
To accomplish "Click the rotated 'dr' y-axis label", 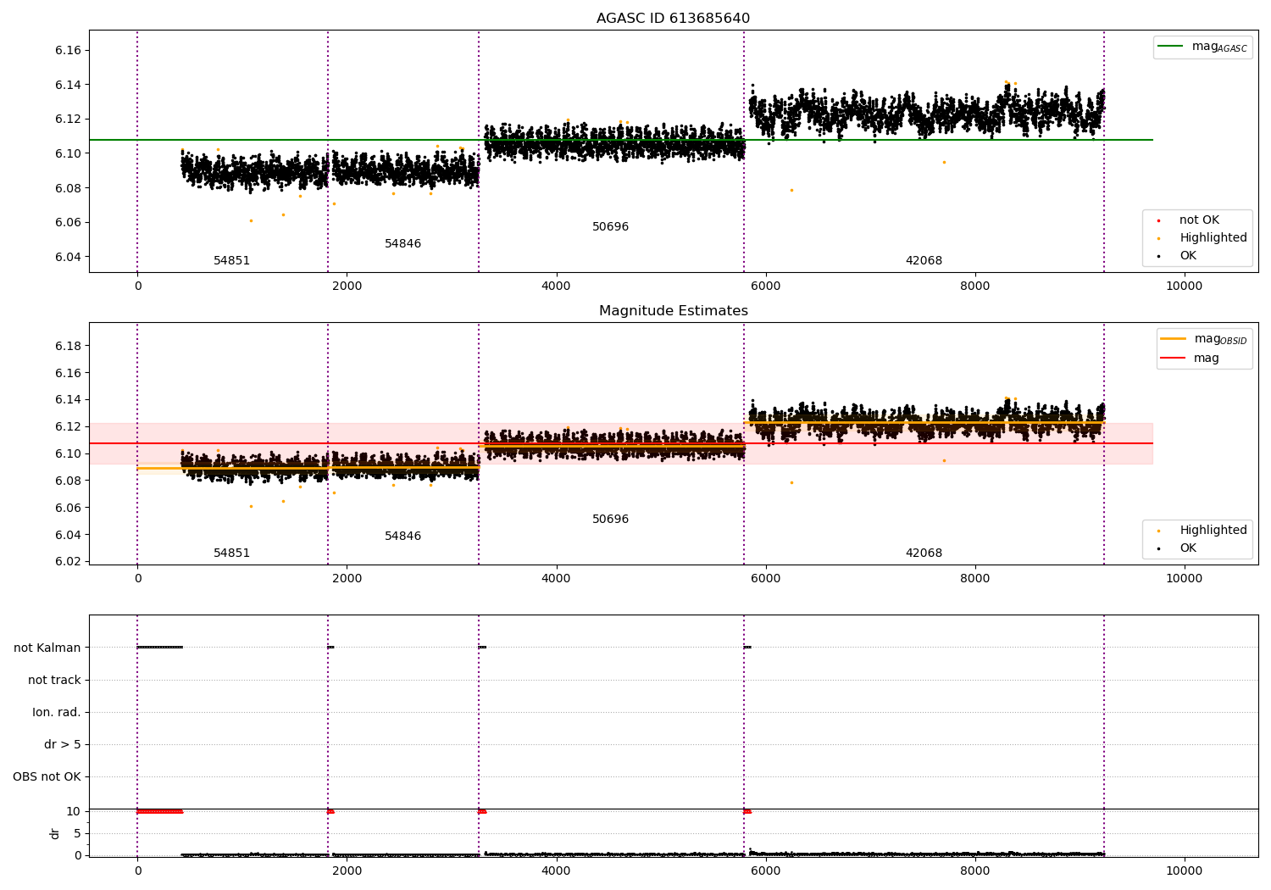I will (x=55, y=833).
